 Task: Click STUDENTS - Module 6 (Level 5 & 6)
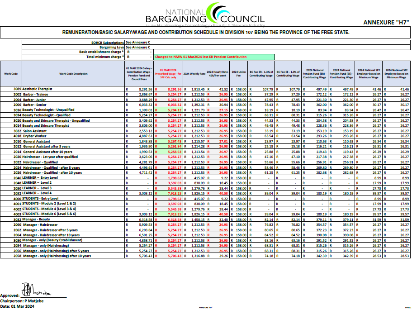click(49, 214)
